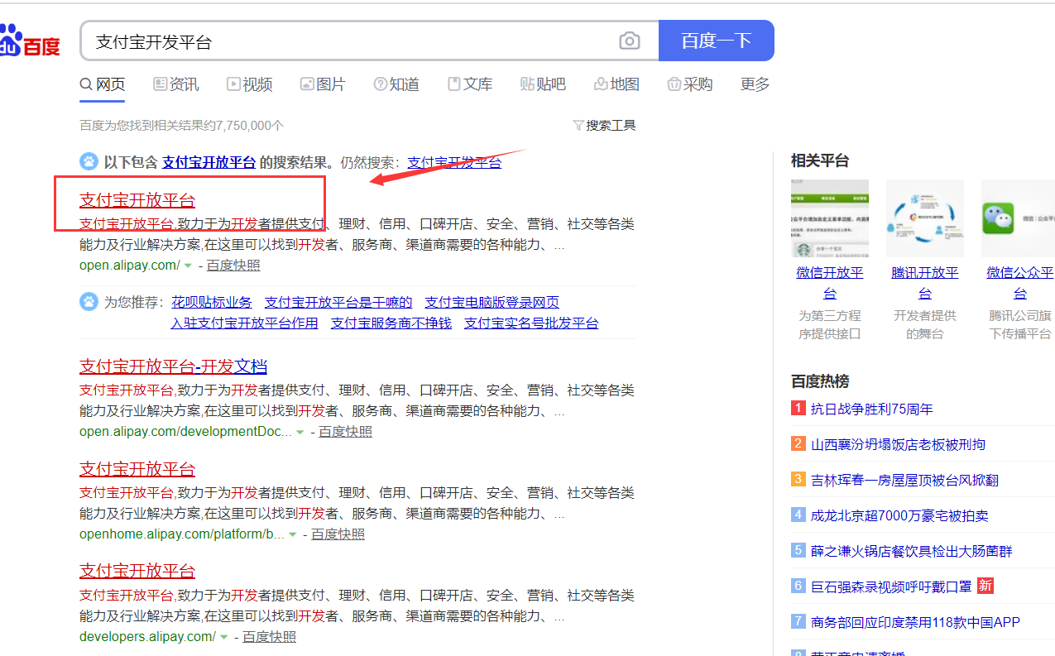Open the result with URL developers.alipay.com/

point(137,571)
